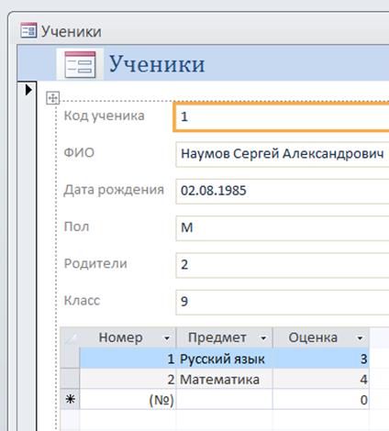Image resolution: width=389 pixels, height=431 pixels.
Task: Click the Дата рождения label
Action: pos(114,190)
